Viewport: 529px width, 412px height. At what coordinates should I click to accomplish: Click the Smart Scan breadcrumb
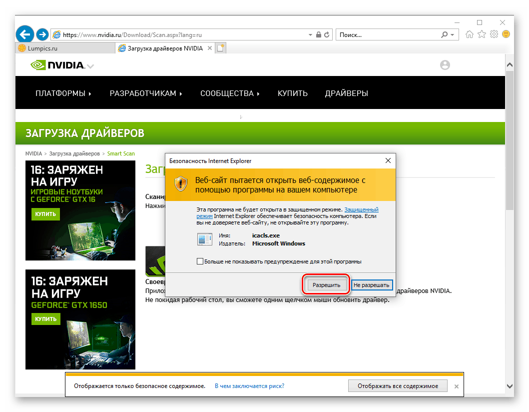[121, 153]
